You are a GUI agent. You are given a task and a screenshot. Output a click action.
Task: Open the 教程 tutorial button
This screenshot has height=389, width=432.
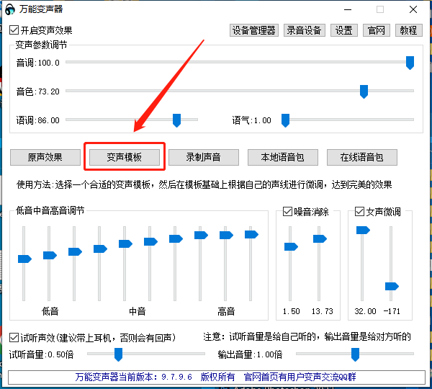pyautogui.click(x=408, y=30)
